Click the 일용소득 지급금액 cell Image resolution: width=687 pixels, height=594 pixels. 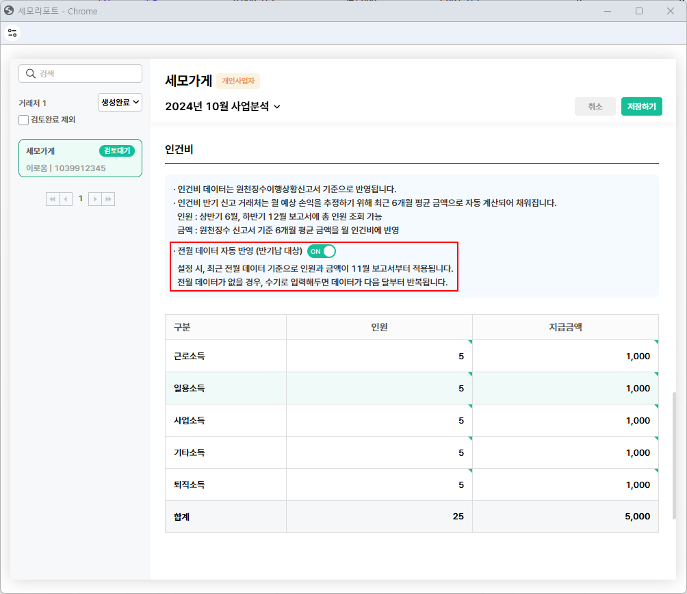pyautogui.click(x=565, y=389)
